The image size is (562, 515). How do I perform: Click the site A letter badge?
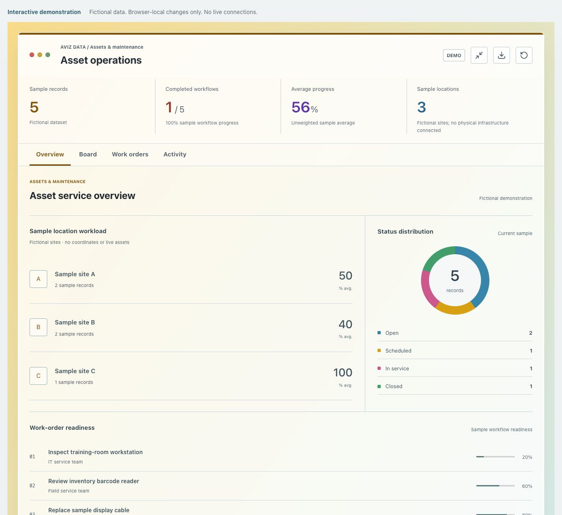click(38, 279)
